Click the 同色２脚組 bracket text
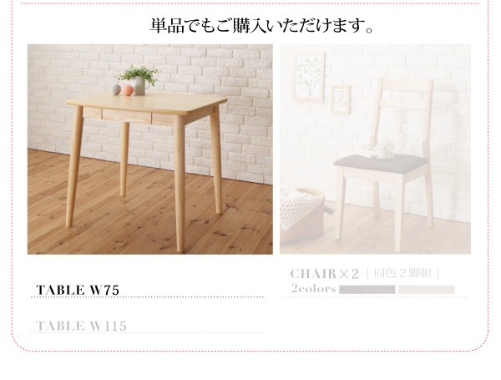This screenshot has width=501, height=380. tap(402, 274)
